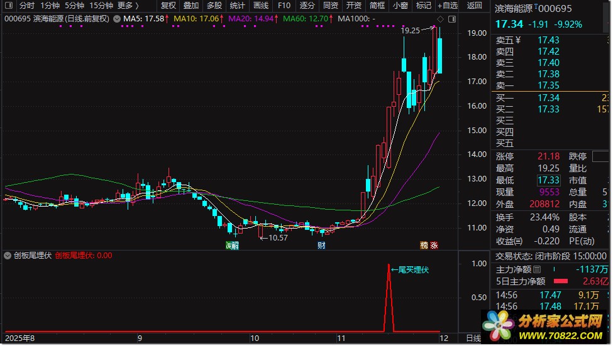
Task: Toggle the left sidebar panel icon
Action: pos(8,6)
